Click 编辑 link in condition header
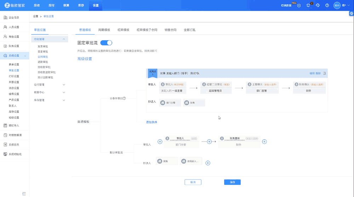Image resolution: width=354 pixels, height=197 pixels. click(x=312, y=73)
